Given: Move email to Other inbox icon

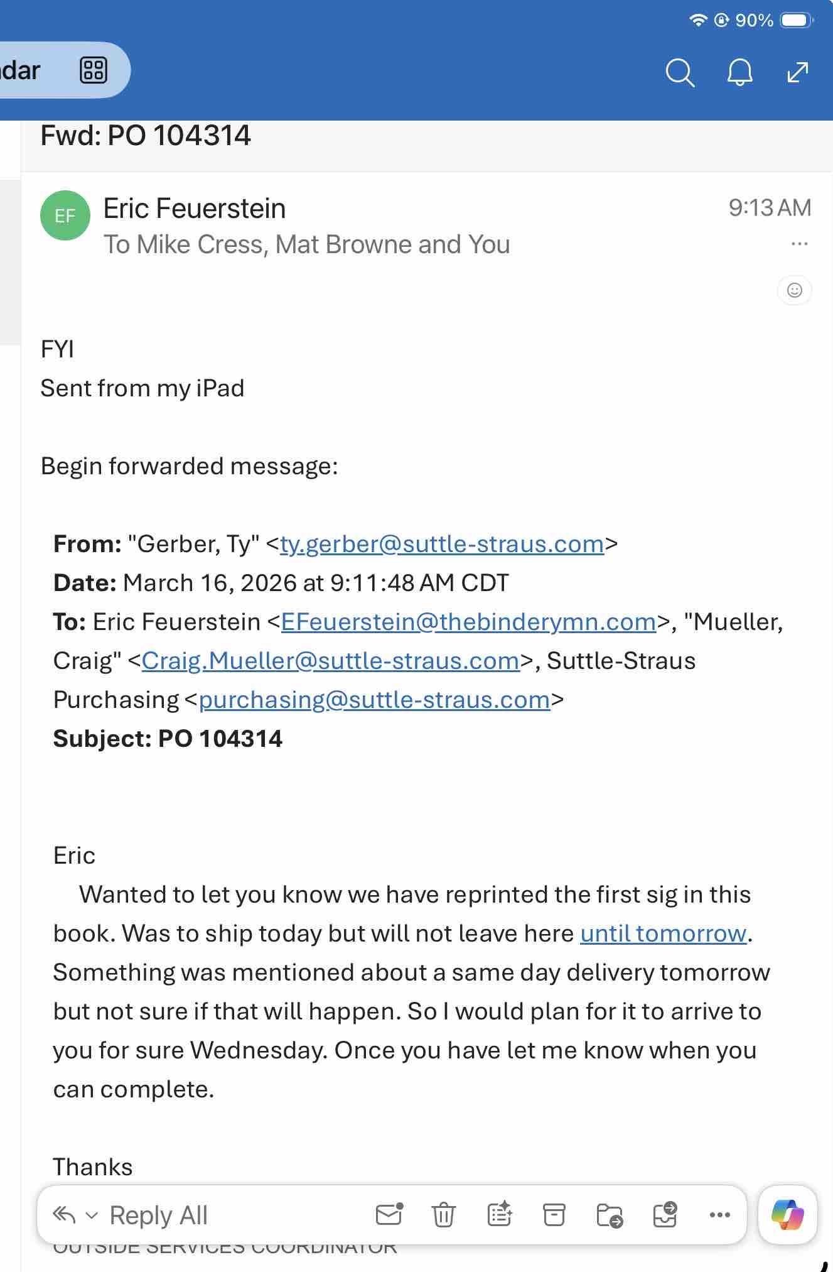Looking at the screenshot, I should tap(665, 1215).
